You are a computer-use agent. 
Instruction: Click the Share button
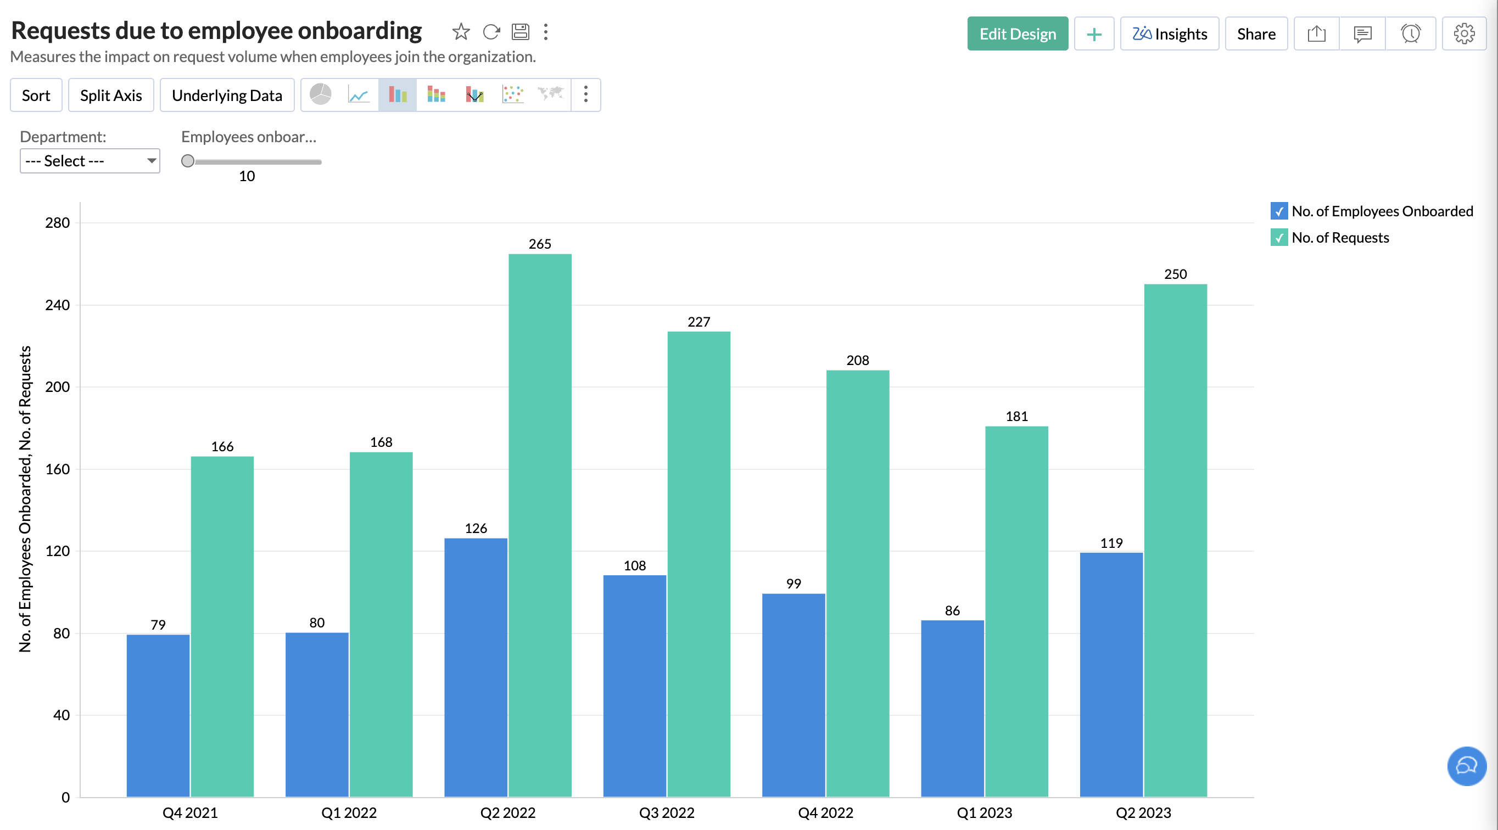pos(1256,33)
